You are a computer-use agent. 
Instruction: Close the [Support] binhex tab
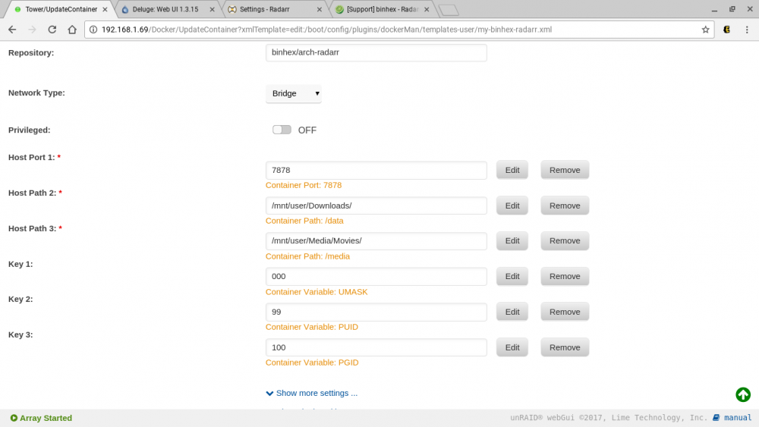point(427,9)
